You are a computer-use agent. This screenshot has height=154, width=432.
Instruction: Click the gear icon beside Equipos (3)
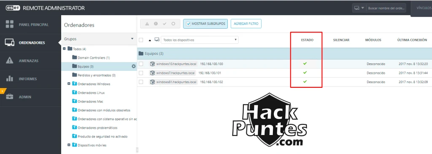(134, 66)
